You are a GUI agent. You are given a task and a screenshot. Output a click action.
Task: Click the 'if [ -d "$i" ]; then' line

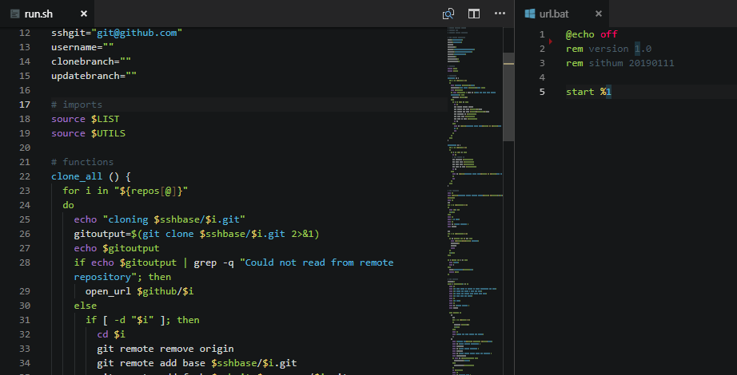[142, 320]
